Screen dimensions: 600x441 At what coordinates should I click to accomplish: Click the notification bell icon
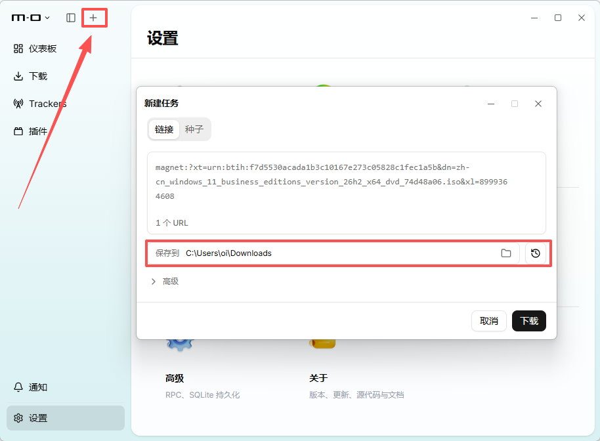click(18, 387)
